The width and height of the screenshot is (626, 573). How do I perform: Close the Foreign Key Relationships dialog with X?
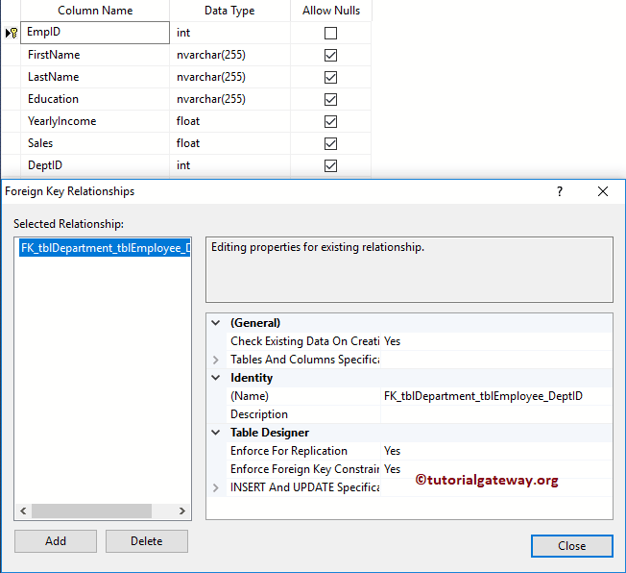point(603,191)
